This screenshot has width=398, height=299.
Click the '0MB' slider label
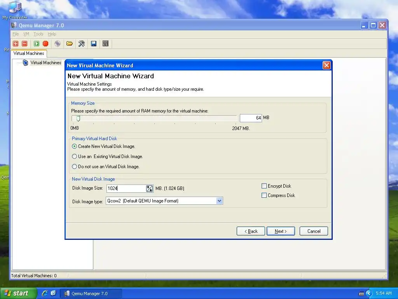point(75,128)
